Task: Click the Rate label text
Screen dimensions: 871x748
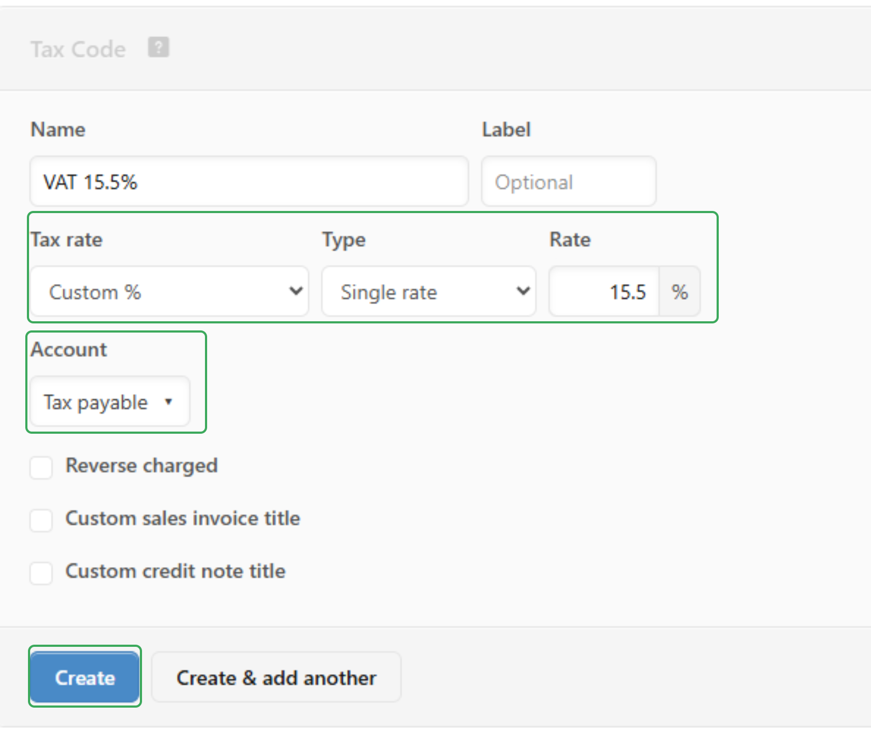Action: (570, 239)
